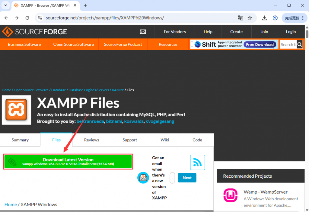Click the Database breadcrumb link
Viewport: 309px width, 212px height.
tap(58, 90)
